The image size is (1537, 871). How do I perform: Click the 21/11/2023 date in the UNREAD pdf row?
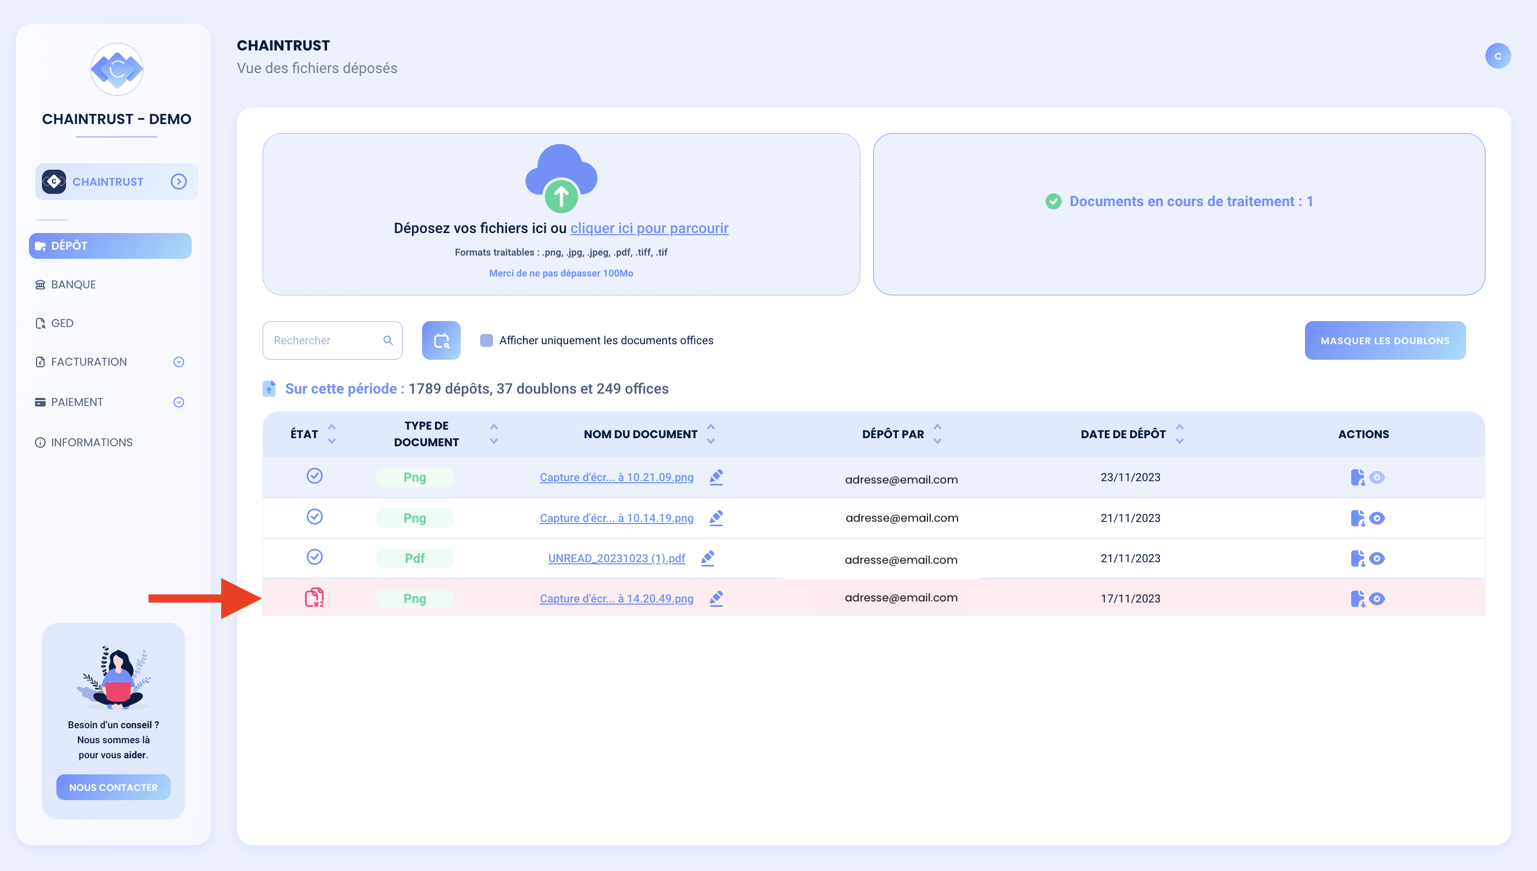coord(1130,558)
